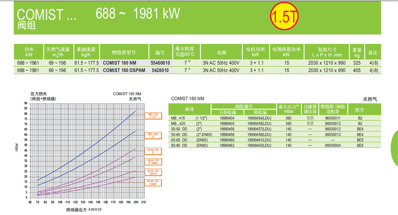Click "COMIST 180 NM" heading above valve table
Image resolution: width=398 pixels, height=215 pixels.
click(188, 99)
